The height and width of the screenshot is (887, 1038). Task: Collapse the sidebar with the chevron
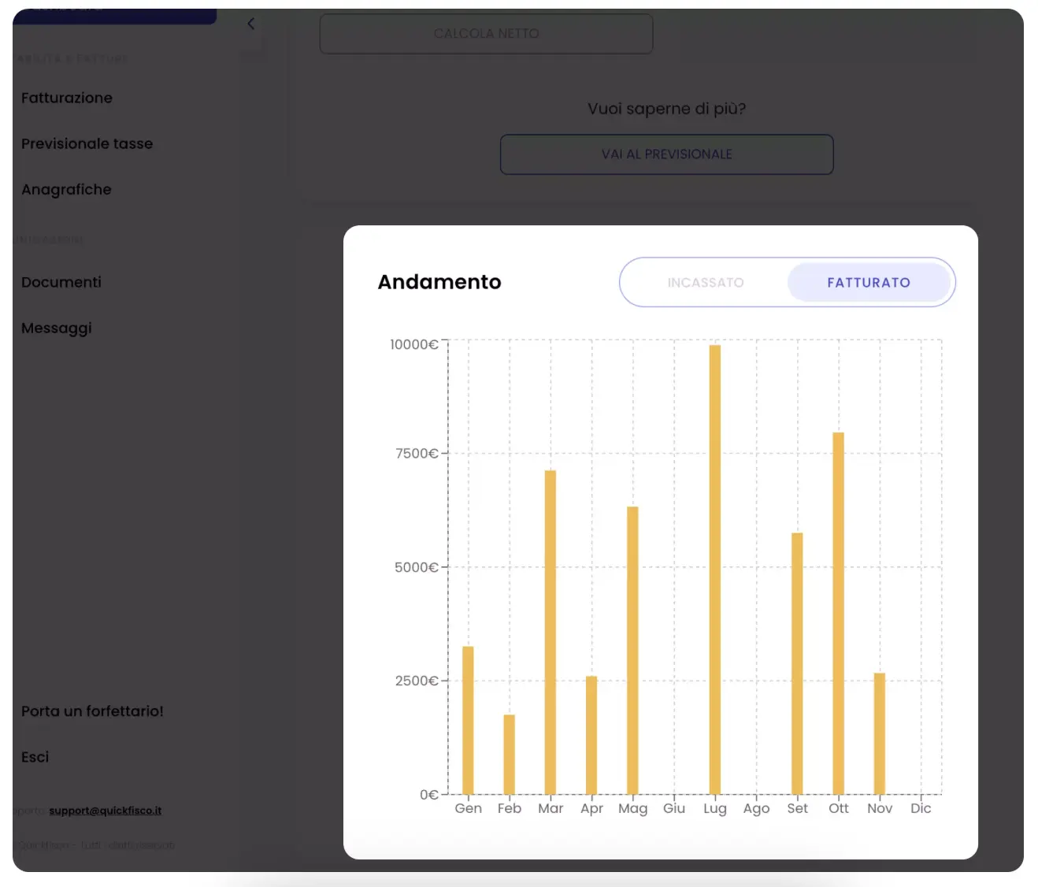point(250,24)
